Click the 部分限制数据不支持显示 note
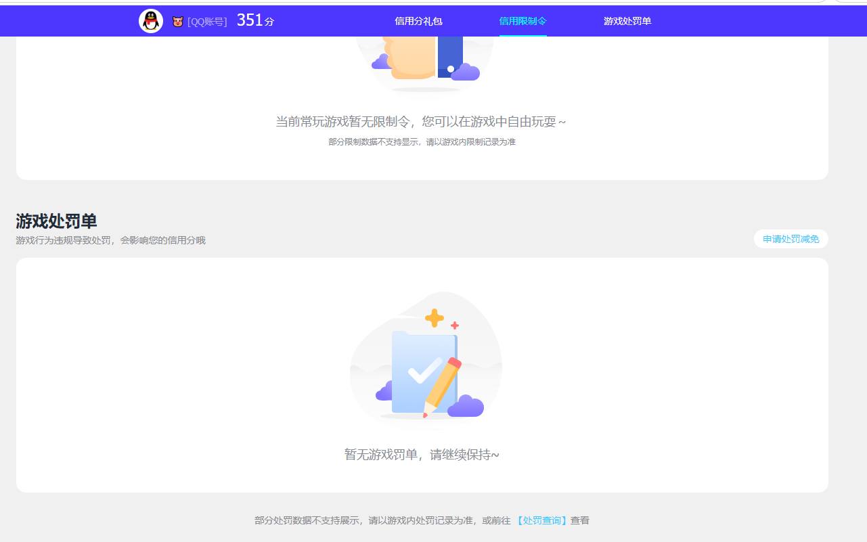The image size is (867, 542). click(422, 142)
